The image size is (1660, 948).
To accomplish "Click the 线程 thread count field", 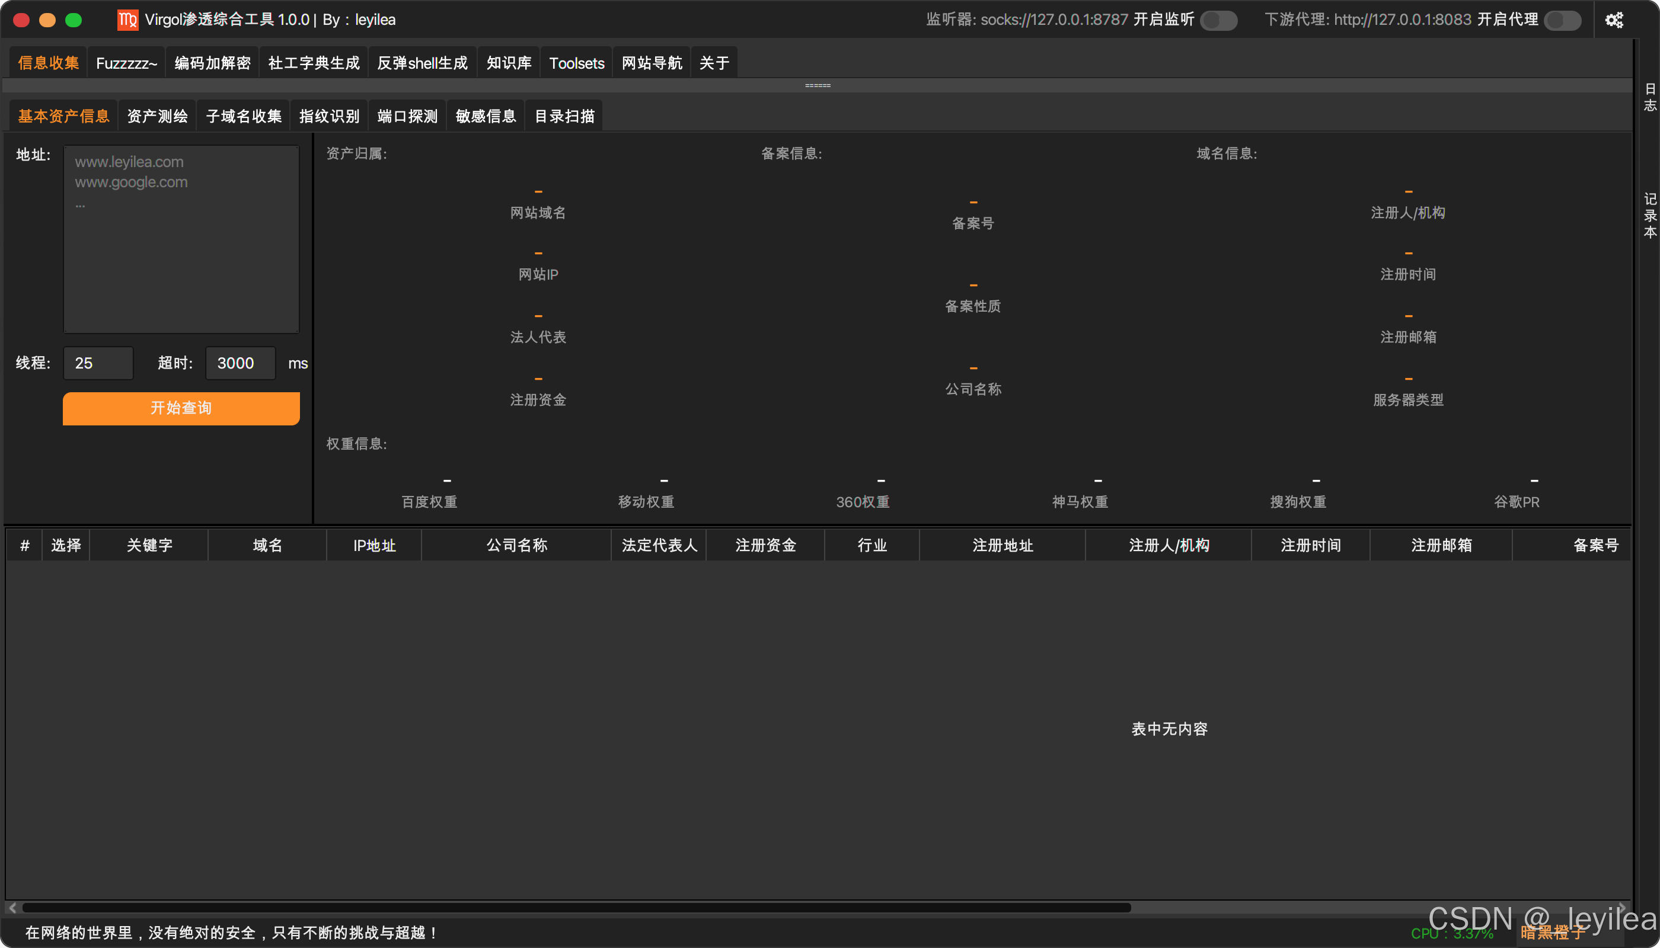I will pyautogui.click(x=98, y=363).
